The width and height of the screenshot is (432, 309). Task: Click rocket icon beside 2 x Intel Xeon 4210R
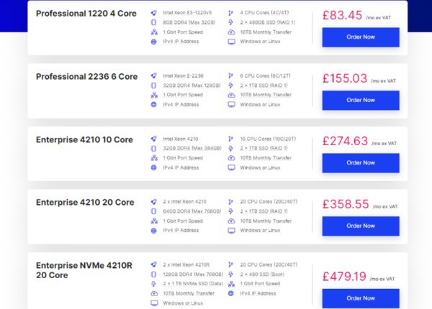[x=154, y=264]
